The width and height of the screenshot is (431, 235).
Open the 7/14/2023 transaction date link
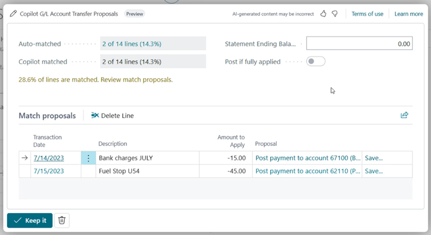[x=49, y=158]
